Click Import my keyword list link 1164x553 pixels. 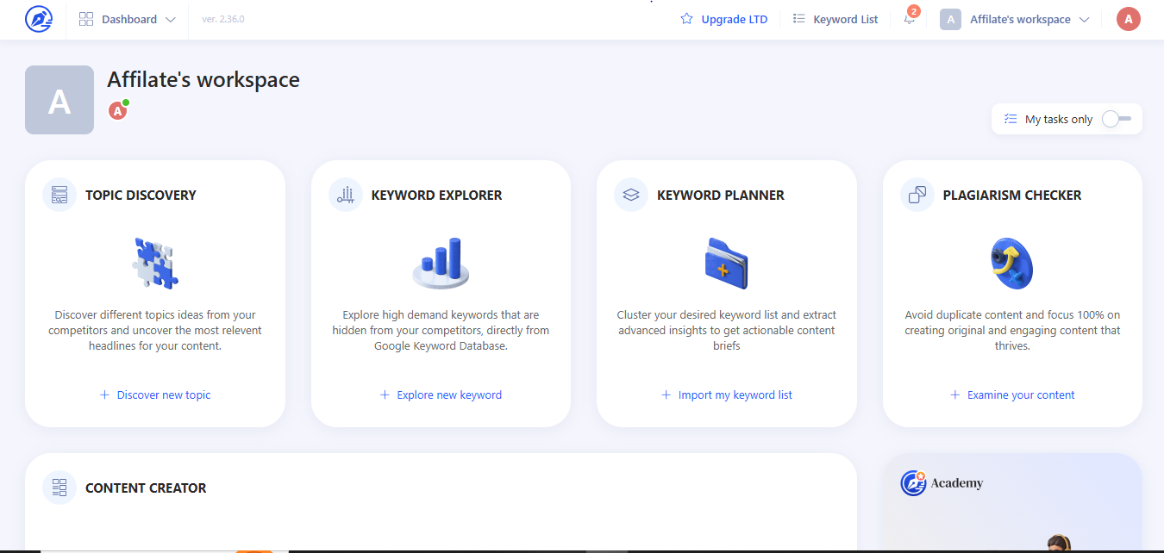pos(726,395)
